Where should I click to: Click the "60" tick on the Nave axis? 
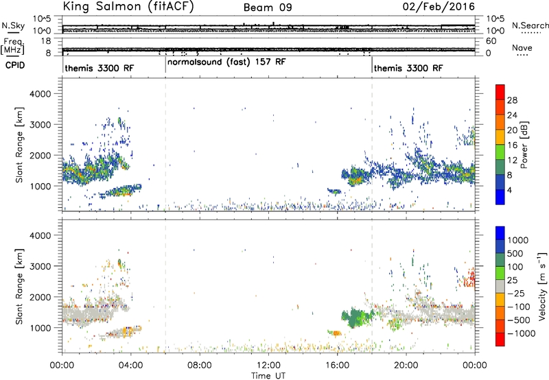491,41
